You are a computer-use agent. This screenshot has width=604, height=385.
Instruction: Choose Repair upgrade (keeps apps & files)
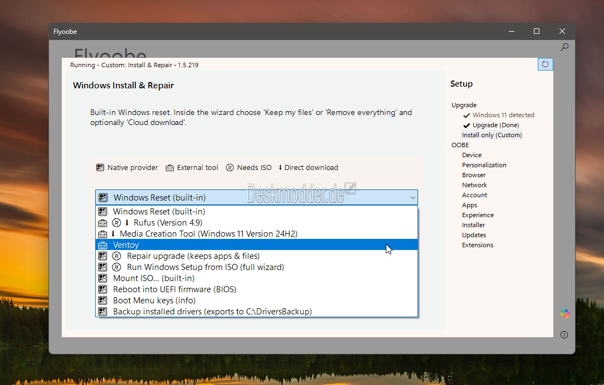coord(257,256)
